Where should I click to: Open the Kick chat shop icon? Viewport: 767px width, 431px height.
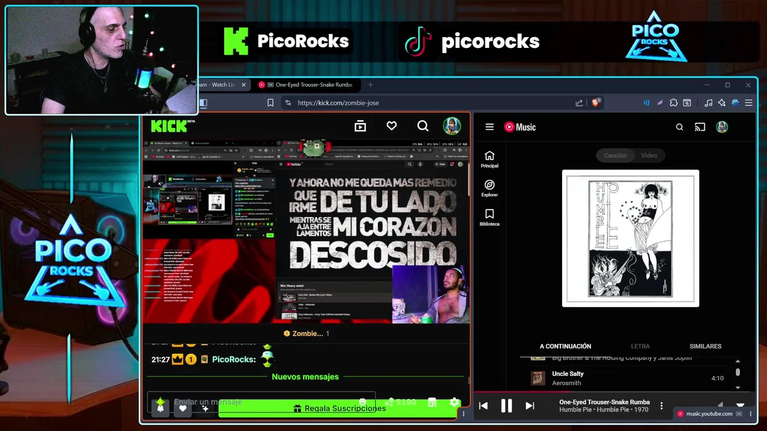point(432,402)
